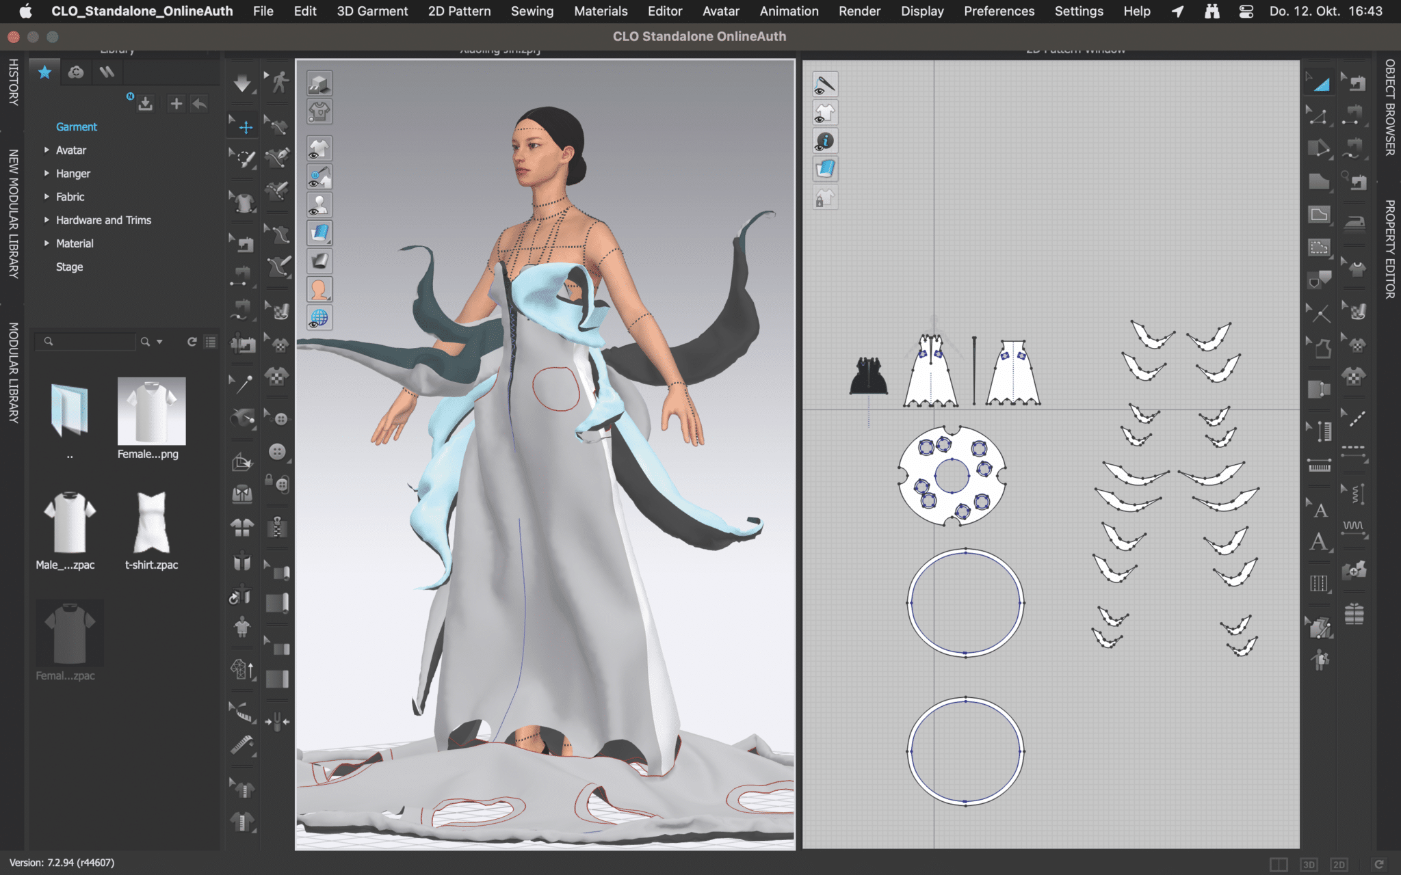Select the Move tool in 3D toolbar
The image size is (1401, 875).
pos(246,126)
